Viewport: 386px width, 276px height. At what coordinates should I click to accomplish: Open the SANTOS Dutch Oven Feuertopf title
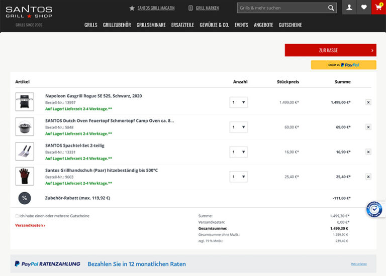point(110,120)
